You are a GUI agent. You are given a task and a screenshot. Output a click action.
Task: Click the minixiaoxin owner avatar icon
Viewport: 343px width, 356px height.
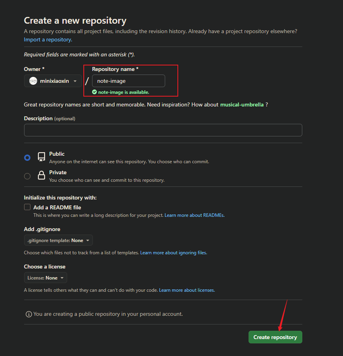click(33, 81)
